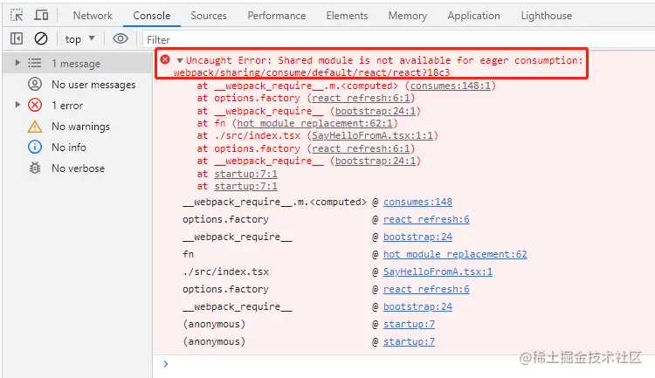Viewport: 655px width, 378px height.
Task: Open consumes:148:1 link in stack trace
Action: point(450,86)
